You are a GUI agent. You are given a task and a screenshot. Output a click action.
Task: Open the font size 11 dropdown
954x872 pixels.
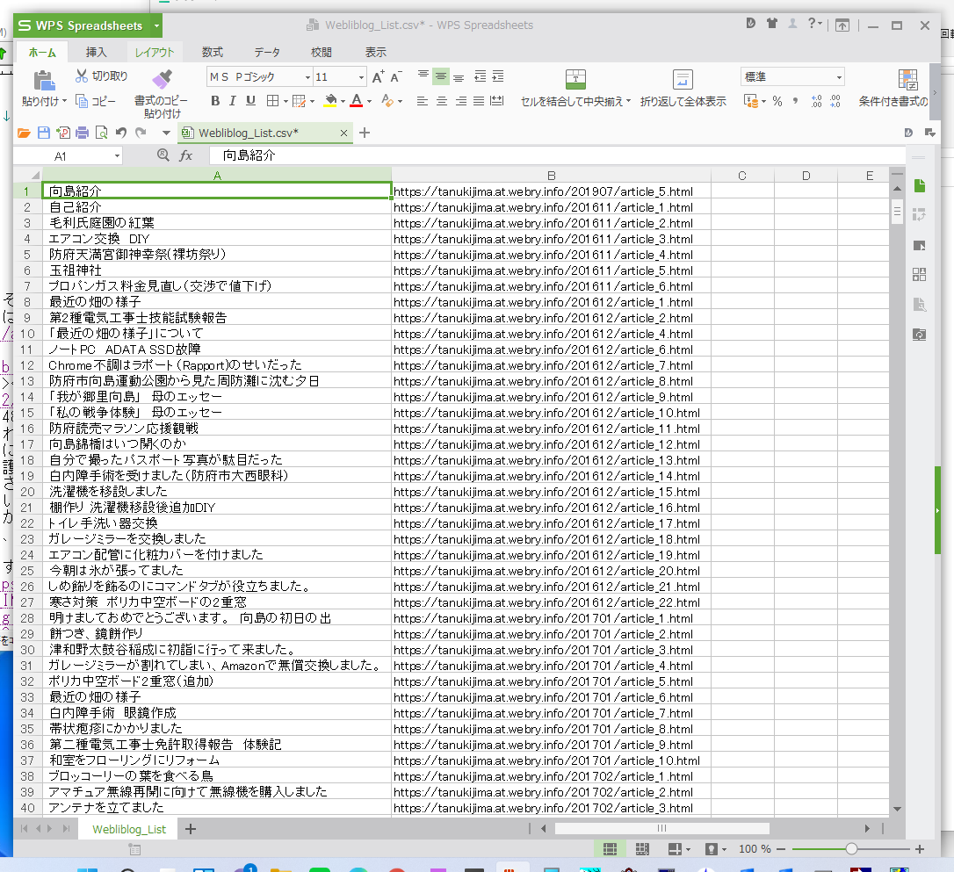tap(361, 77)
